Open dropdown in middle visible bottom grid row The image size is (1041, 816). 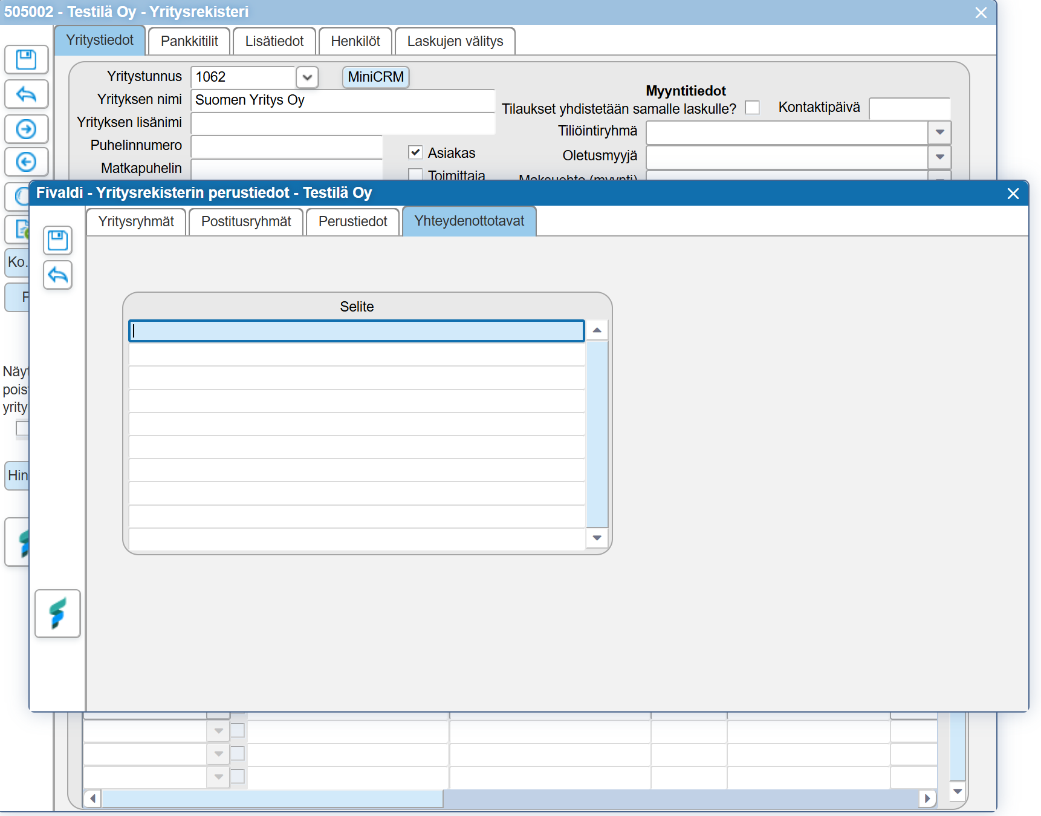(x=218, y=754)
